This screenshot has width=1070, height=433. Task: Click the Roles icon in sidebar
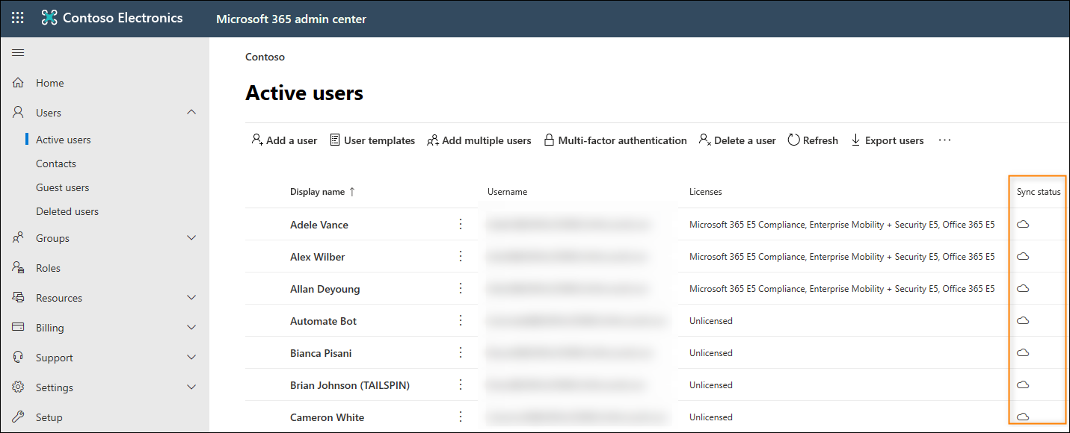[x=19, y=268]
